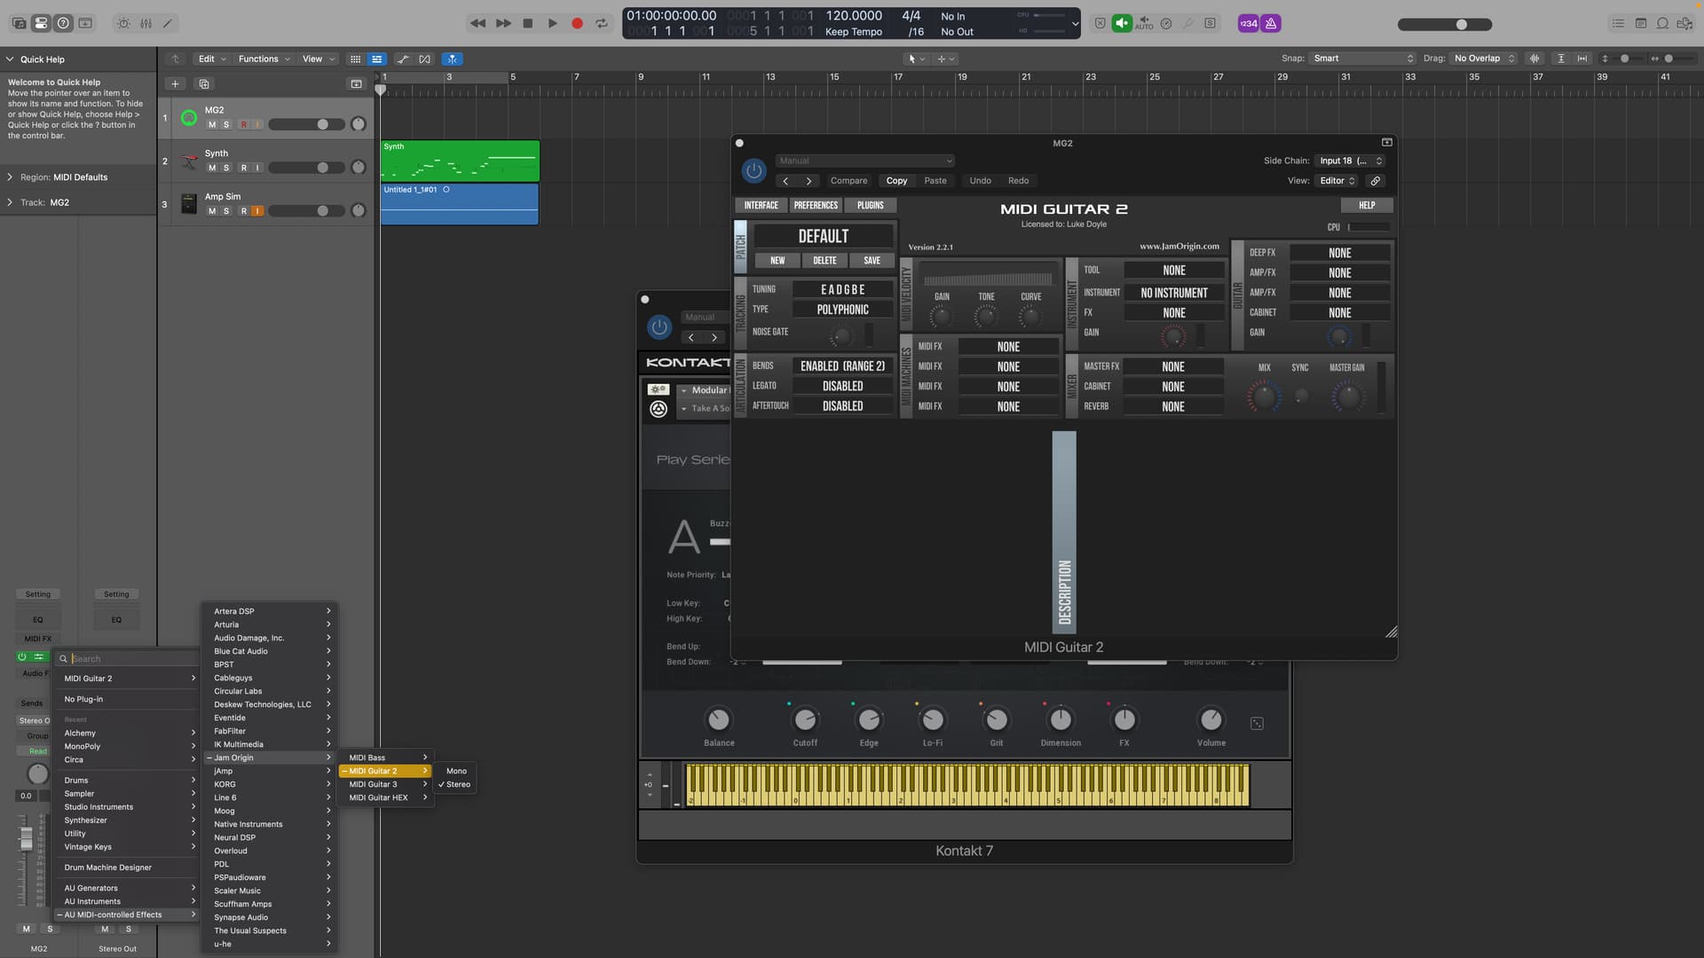The height and width of the screenshot is (958, 1704).
Task: Expand the Region MIDI Defaults section
Action: coord(10,177)
